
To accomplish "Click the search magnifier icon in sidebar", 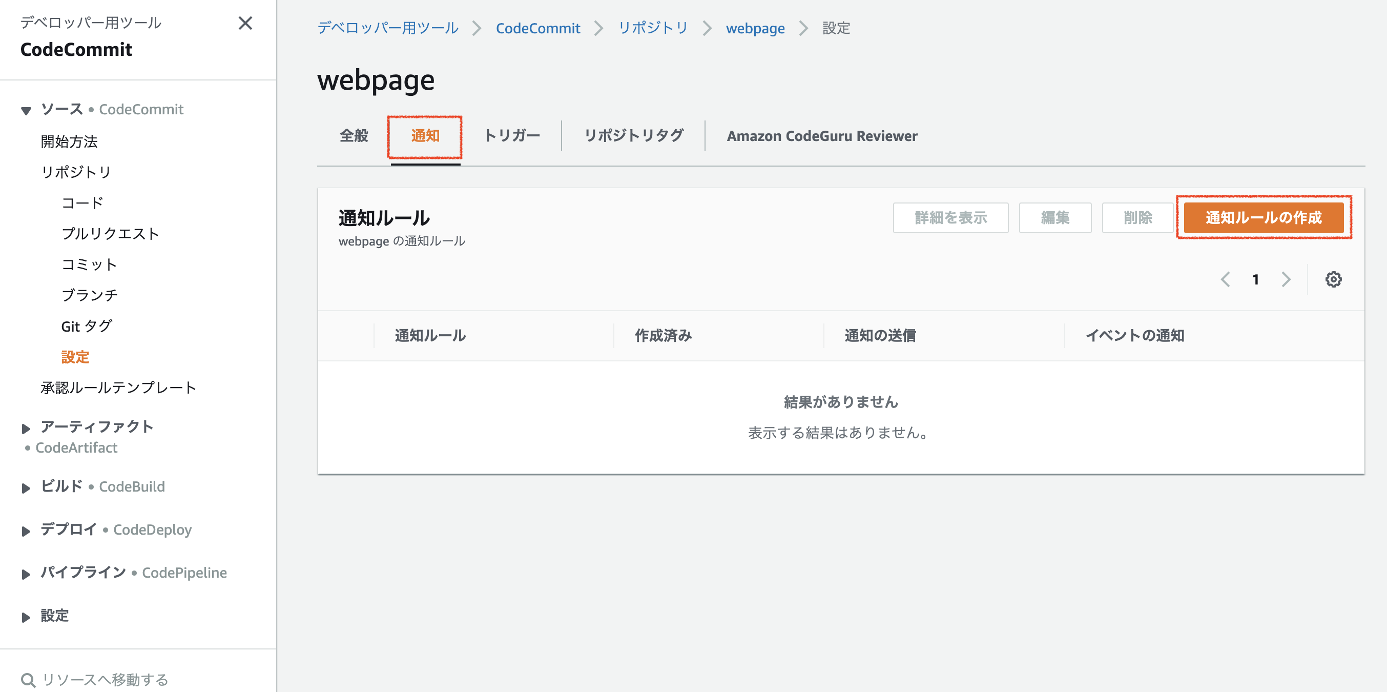I will point(28,680).
